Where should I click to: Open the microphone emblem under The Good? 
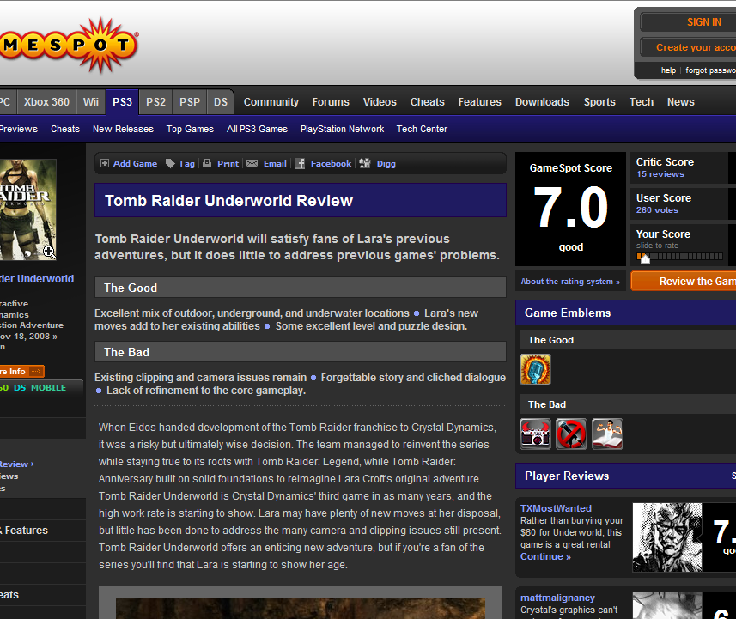click(x=535, y=369)
